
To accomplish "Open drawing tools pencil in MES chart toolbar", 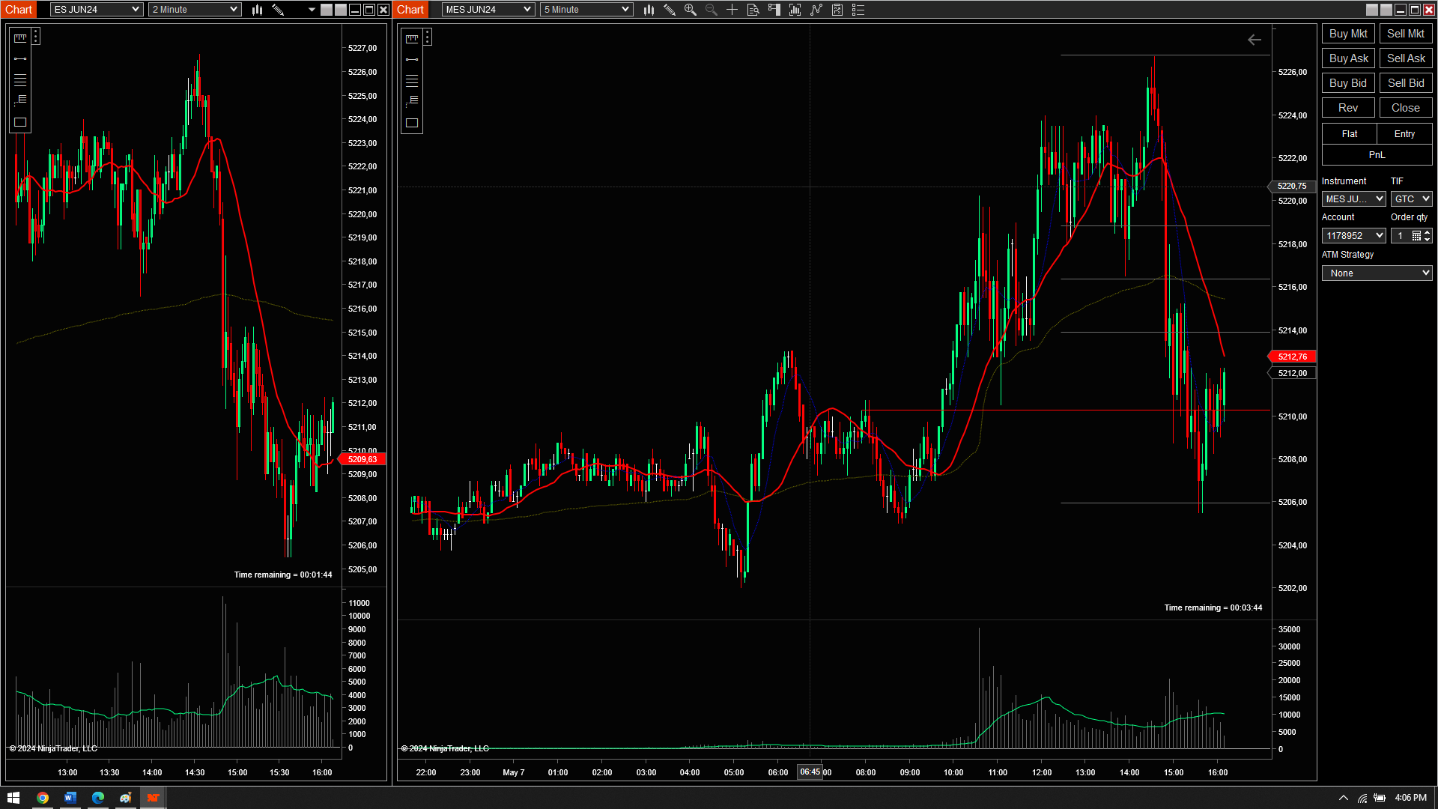I will coord(670,10).
